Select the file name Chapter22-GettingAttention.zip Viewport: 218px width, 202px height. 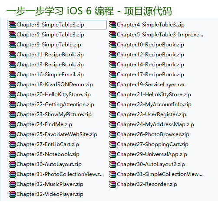(55, 104)
